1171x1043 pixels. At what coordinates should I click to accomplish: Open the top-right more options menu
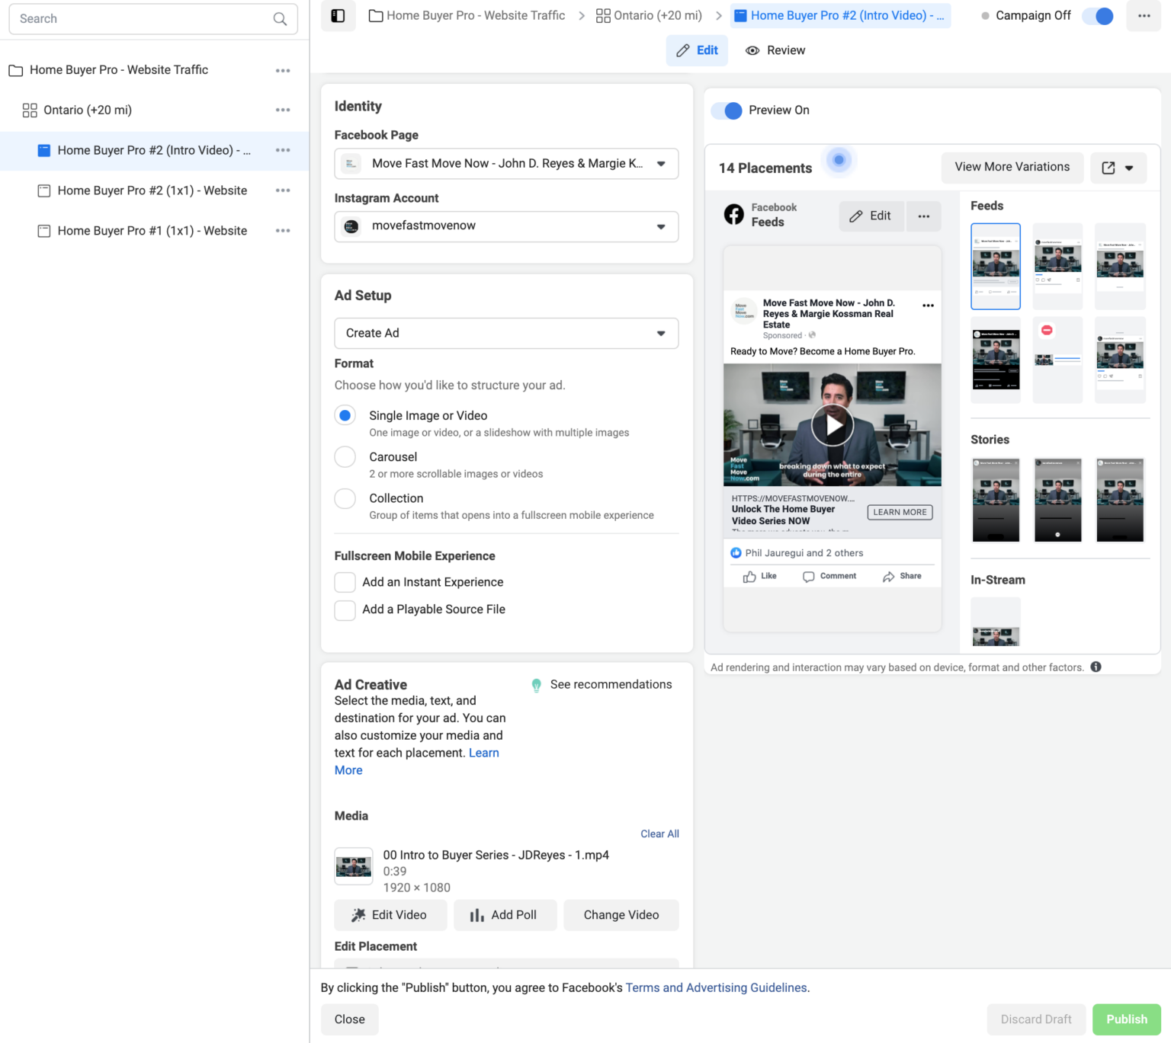tap(1144, 16)
